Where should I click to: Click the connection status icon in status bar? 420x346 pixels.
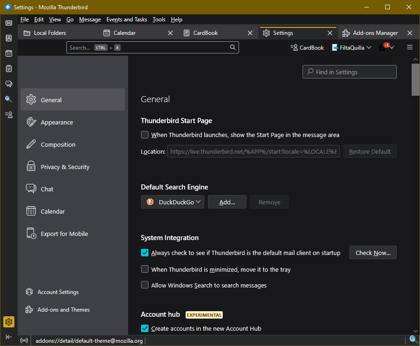(x=24, y=341)
